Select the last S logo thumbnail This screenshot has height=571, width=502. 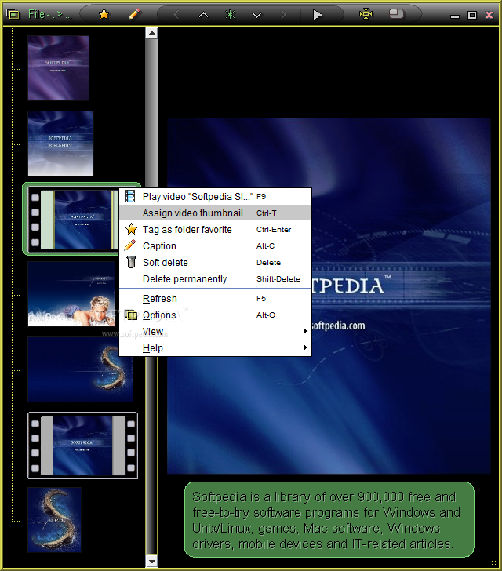click(x=55, y=520)
